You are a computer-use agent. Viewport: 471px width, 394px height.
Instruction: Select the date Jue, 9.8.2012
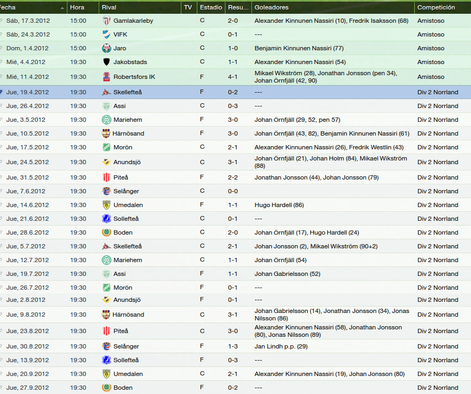tap(26, 315)
